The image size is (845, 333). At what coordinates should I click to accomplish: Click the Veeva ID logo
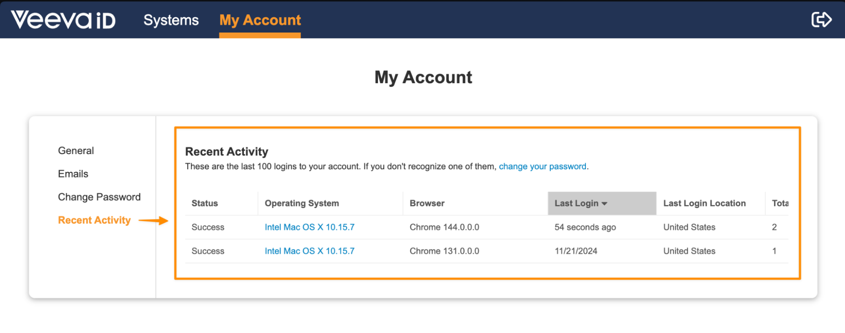[x=63, y=20]
